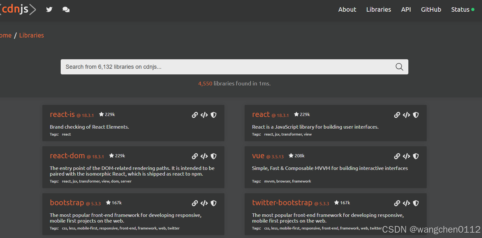The width and height of the screenshot is (482, 238).
Task: Copy URL link icon for react-is
Action: 195,115
